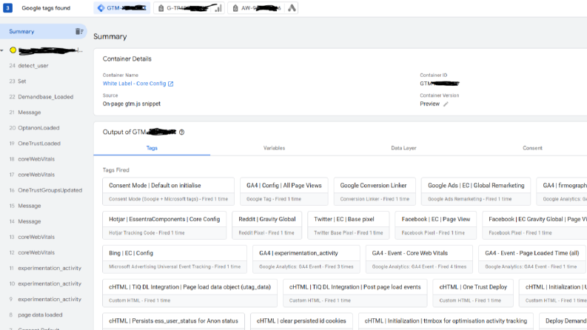The height and width of the screenshot is (330, 587).
Task: Open the White Label - Core Config link
Action: [134, 84]
